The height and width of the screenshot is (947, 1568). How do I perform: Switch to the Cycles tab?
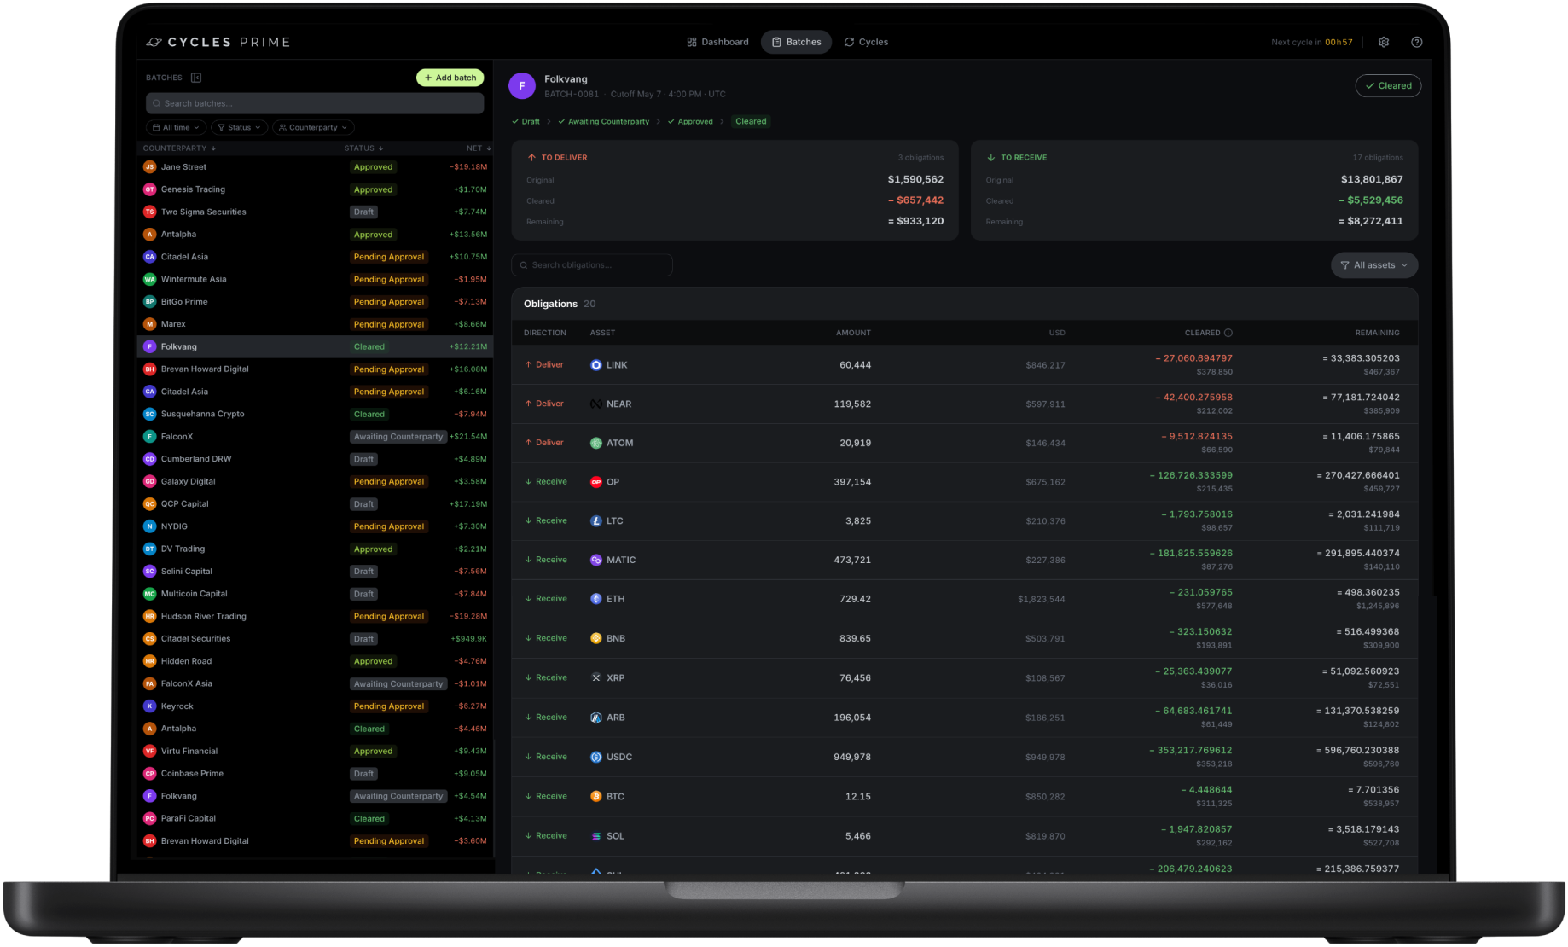coord(866,42)
